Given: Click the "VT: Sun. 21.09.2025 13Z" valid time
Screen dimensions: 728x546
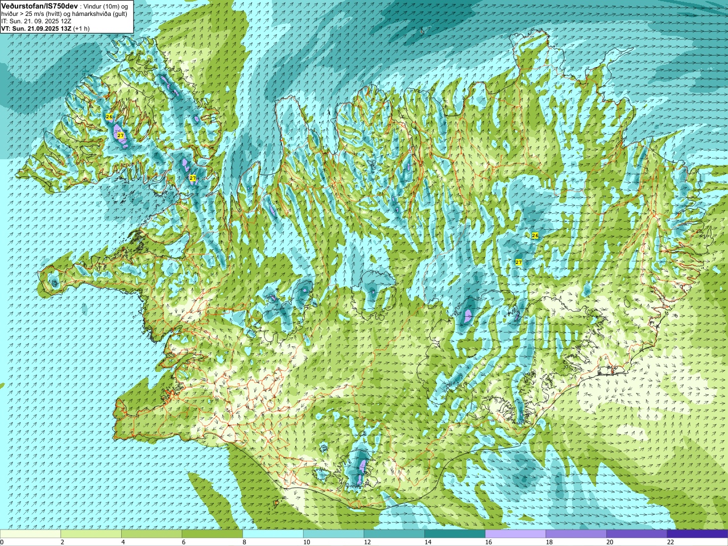Looking at the screenshot, I should (36, 28).
